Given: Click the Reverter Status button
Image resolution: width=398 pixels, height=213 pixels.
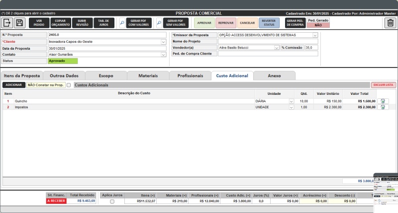Looking at the screenshot, I should (269, 23).
